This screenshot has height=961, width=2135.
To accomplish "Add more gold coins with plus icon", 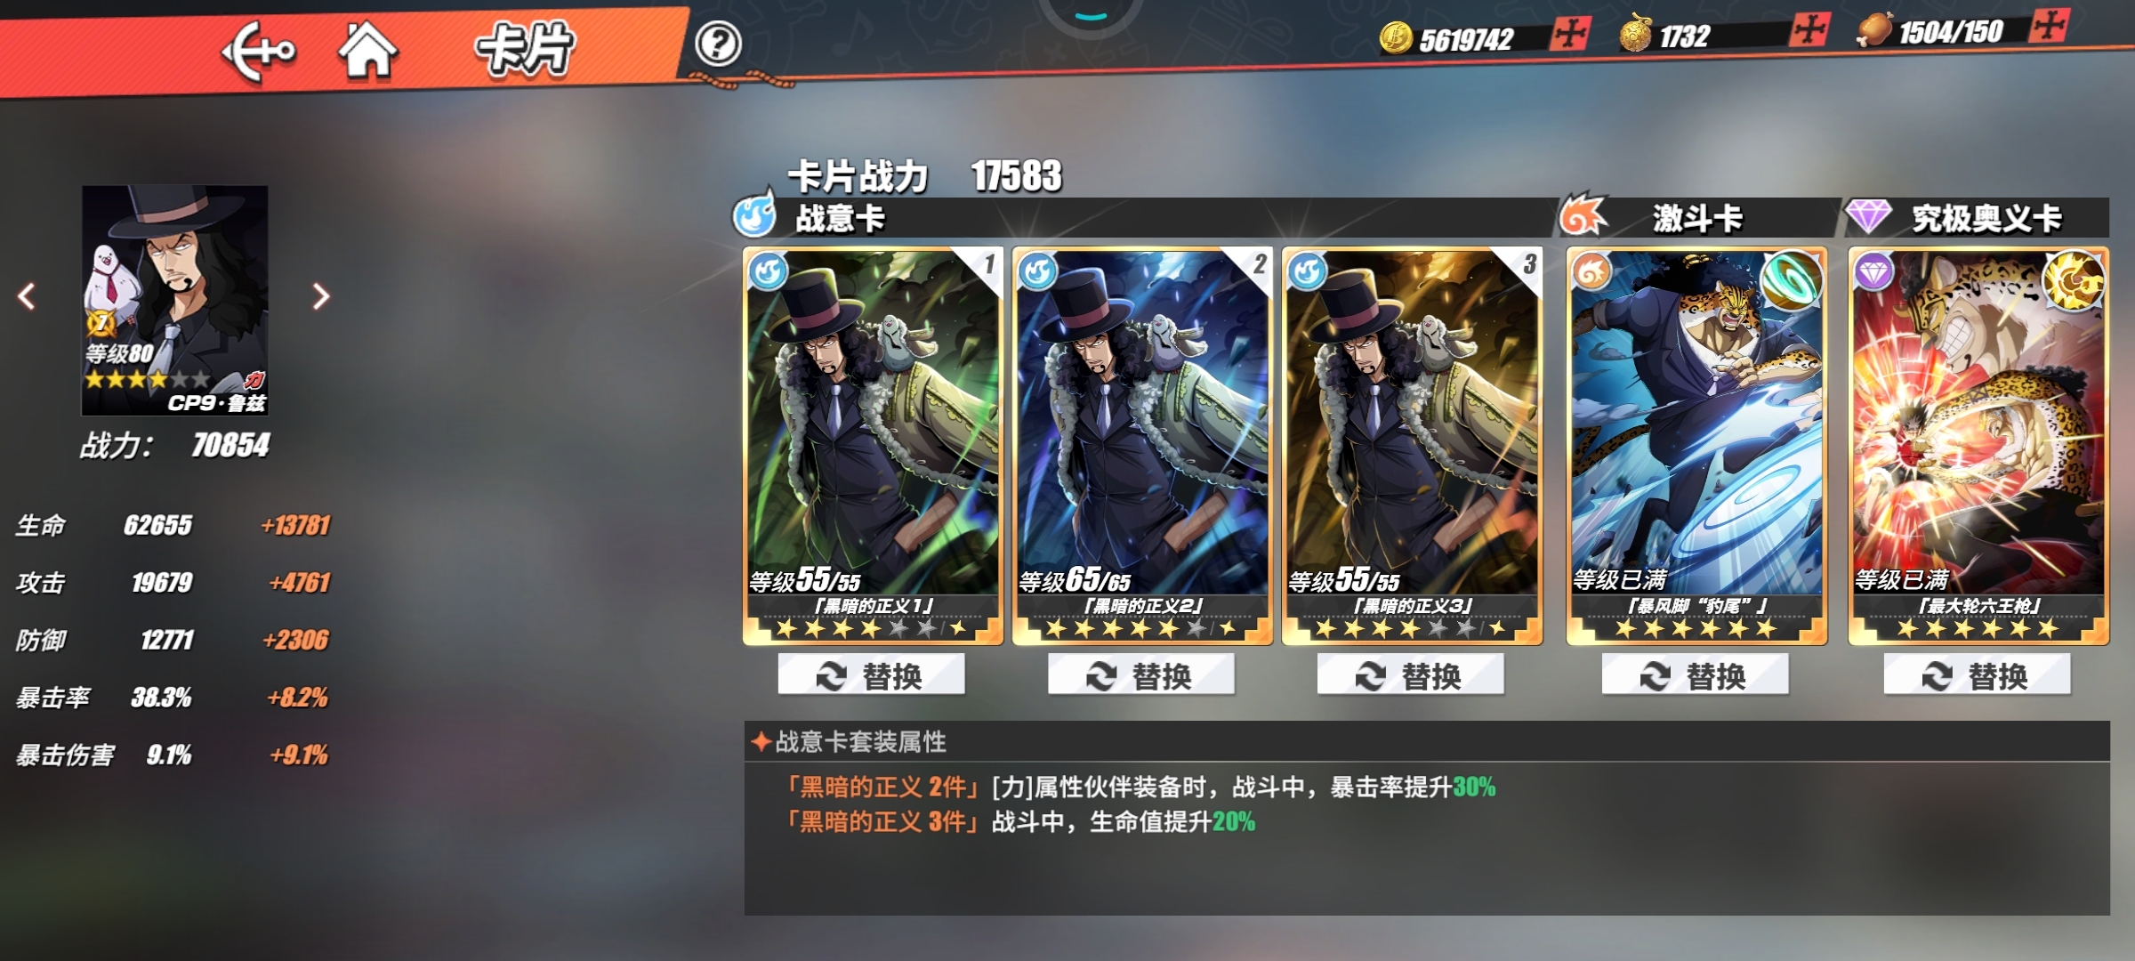I will tap(1569, 34).
